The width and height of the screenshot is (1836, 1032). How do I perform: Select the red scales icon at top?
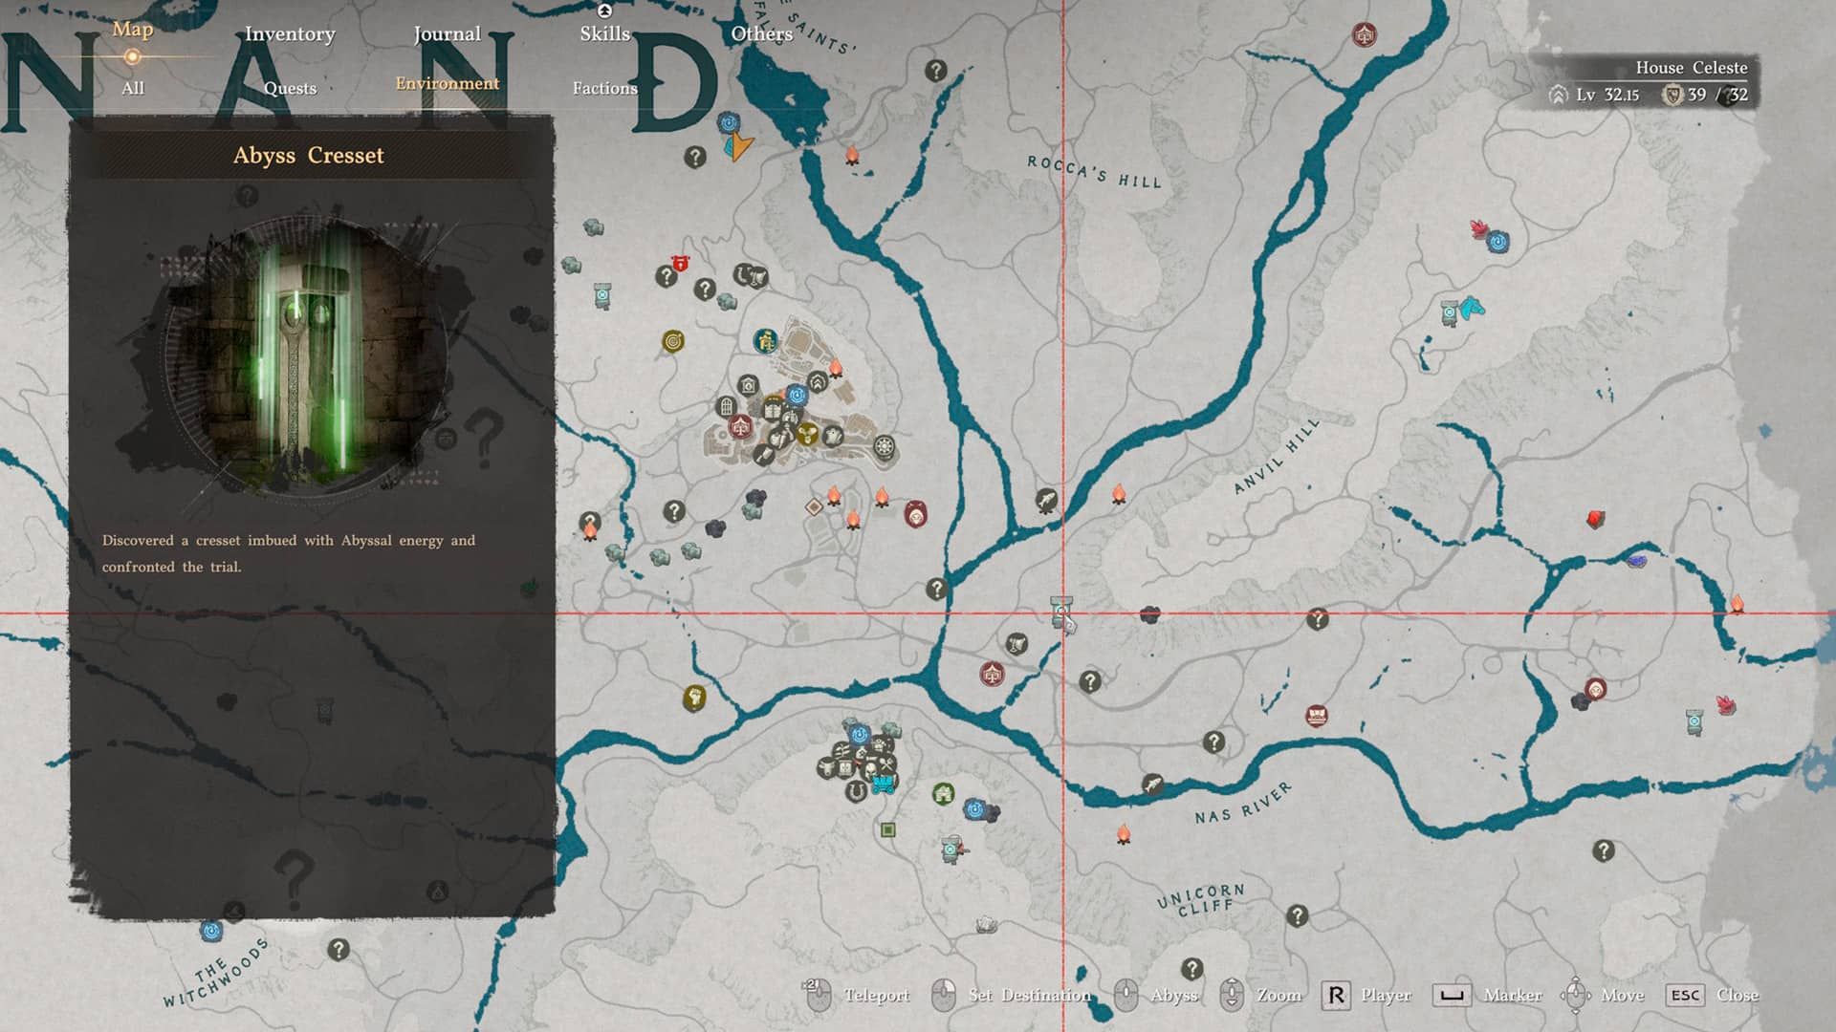[x=1365, y=35]
